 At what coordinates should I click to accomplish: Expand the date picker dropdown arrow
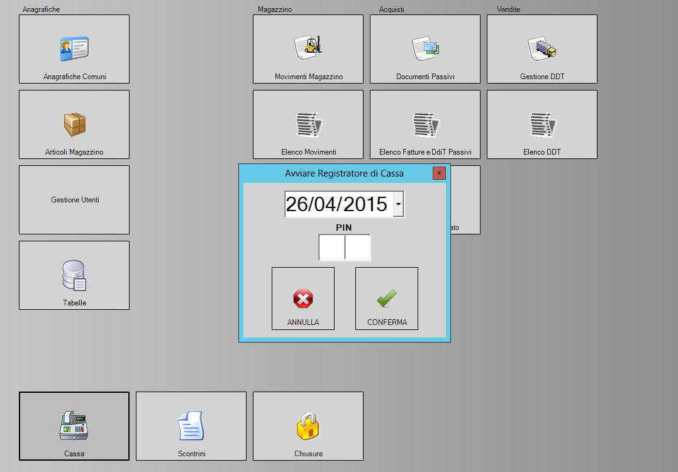[398, 205]
